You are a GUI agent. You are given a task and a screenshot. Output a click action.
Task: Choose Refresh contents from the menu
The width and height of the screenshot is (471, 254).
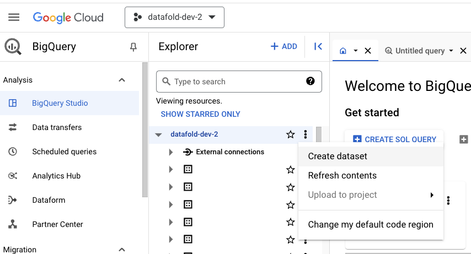coord(371,175)
